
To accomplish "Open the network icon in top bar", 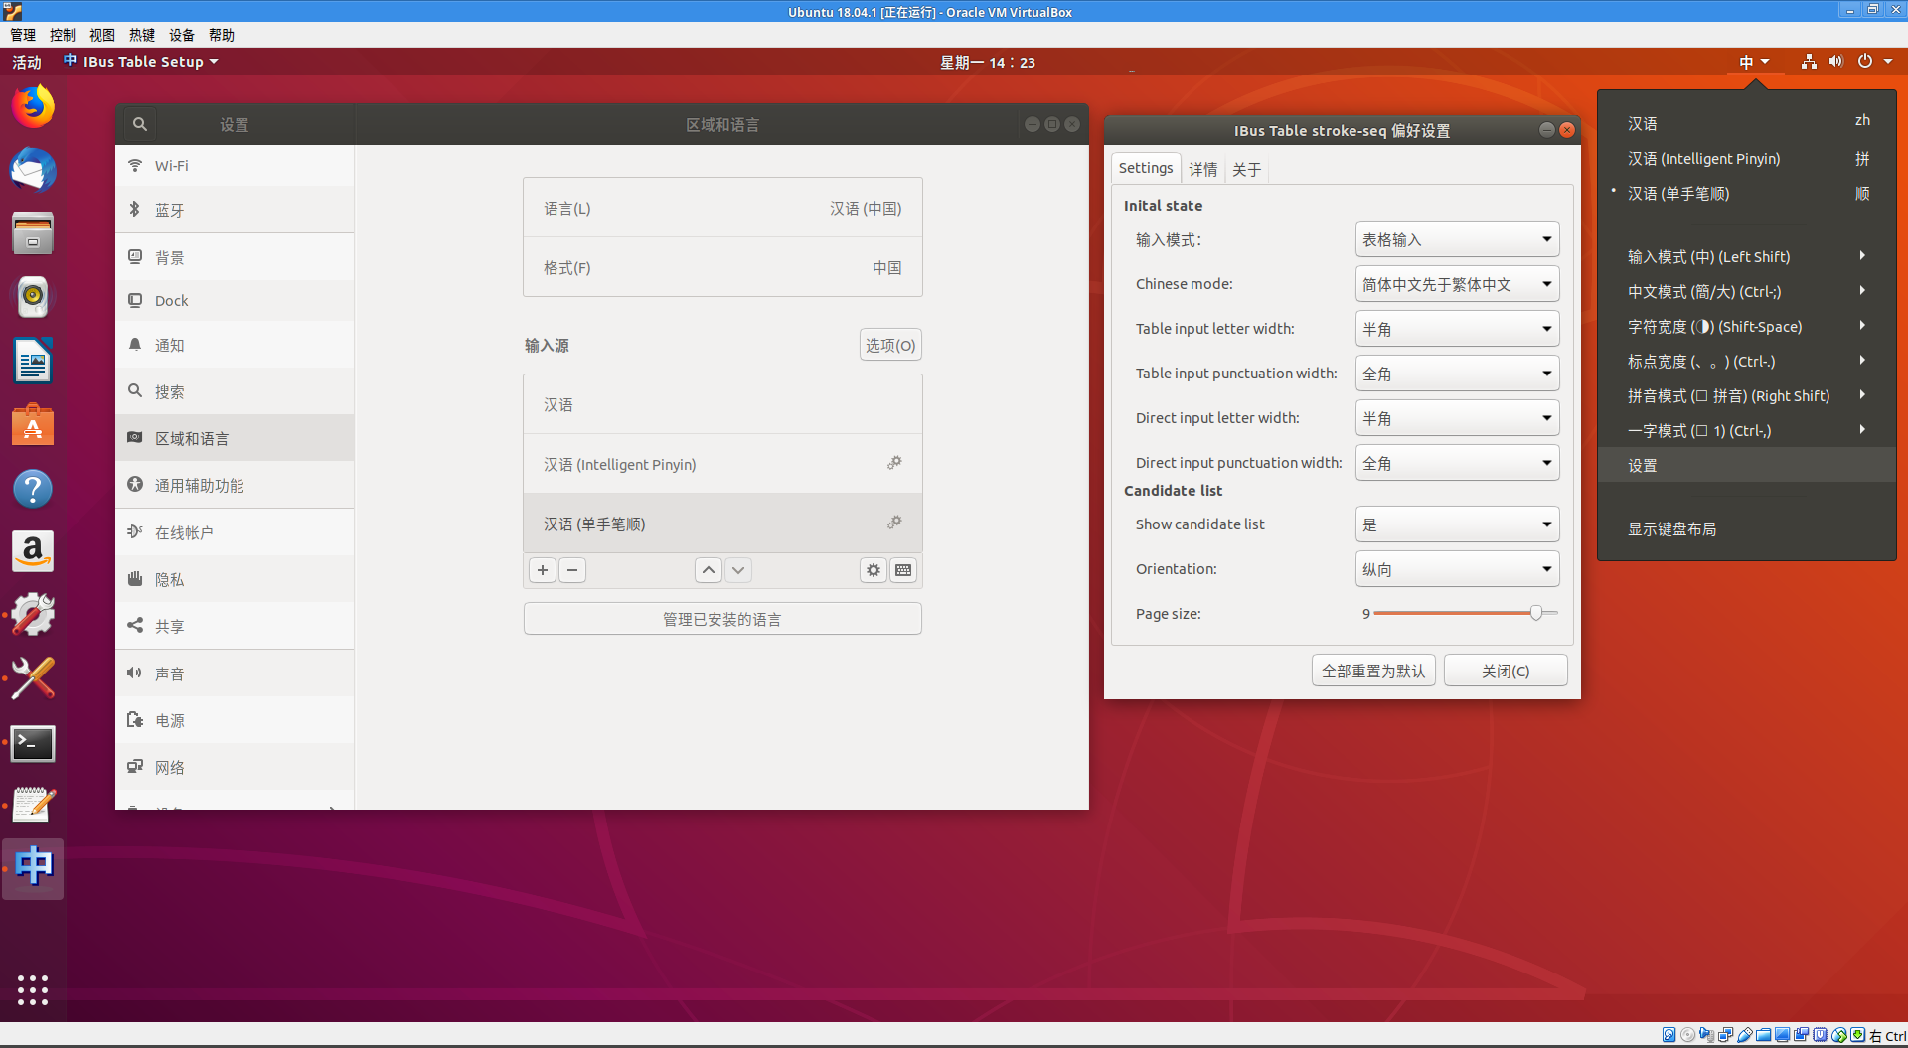I will (x=1809, y=62).
